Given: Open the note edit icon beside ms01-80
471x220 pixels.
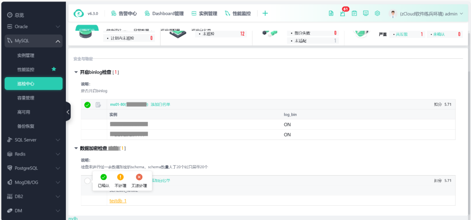Looking at the screenshot, I should pyautogui.click(x=98, y=105).
